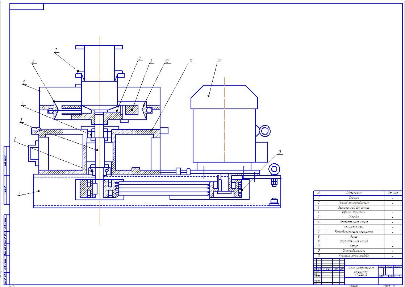
Task: Select the 'Корпус' row in the table
Action: [x=354, y=246]
